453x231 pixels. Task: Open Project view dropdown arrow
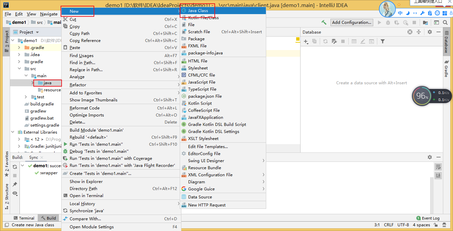point(37,32)
